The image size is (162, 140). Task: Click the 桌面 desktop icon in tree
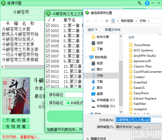tap(93, 94)
